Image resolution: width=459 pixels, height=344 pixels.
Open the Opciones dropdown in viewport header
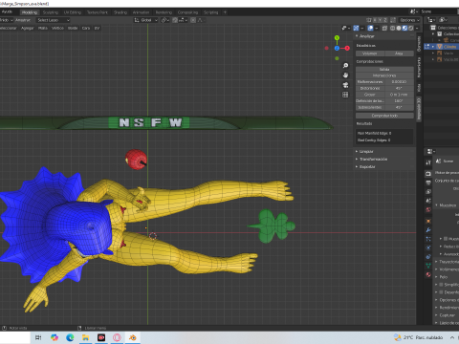pyautogui.click(x=409, y=20)
